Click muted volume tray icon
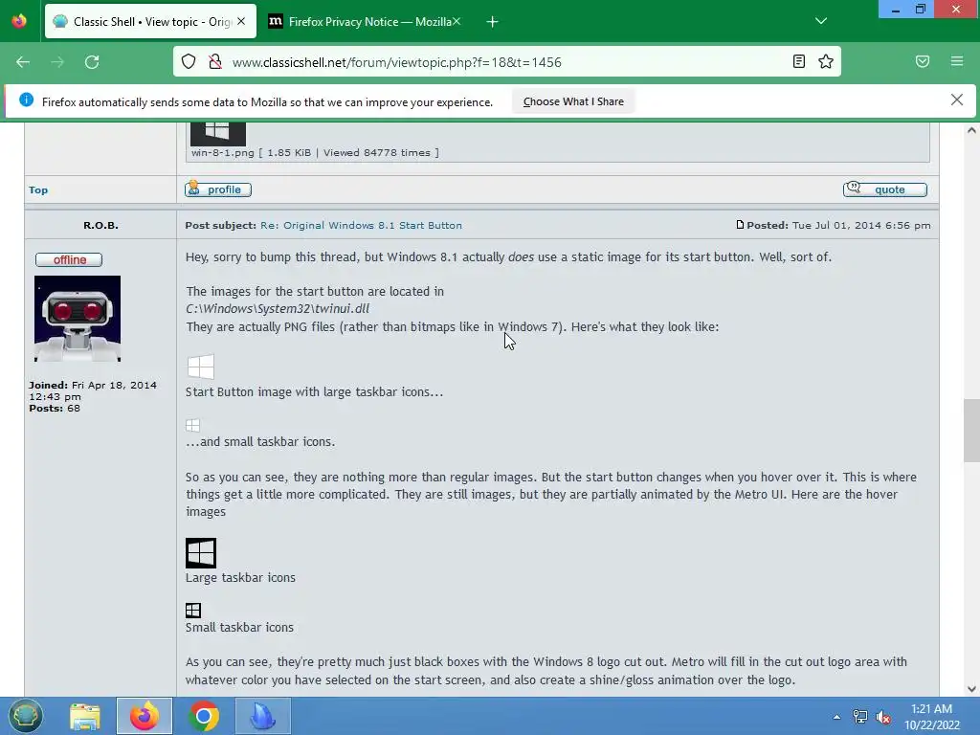Image resolution: width=980 pixels, height=735 pixels. click(x=883, y=717)
